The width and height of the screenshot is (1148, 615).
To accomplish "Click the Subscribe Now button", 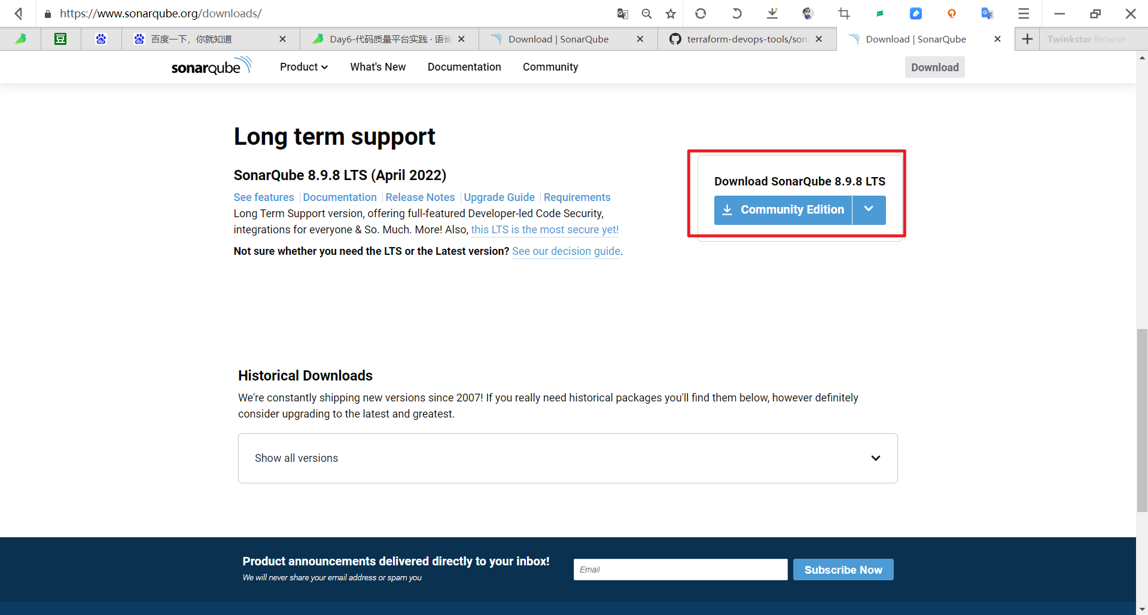I will tap(843, 570).
